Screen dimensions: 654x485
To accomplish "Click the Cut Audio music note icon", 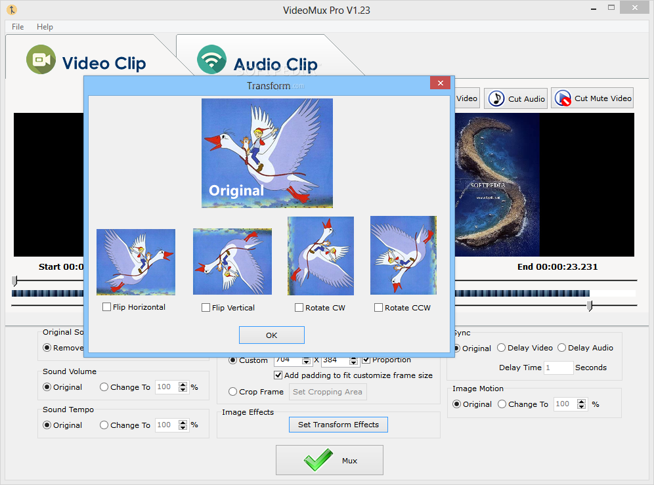I will (x=496, y=98).
